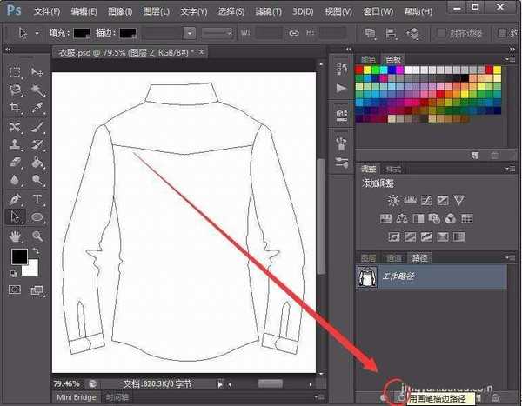Swap foreground and background colors

pos(36,250)
